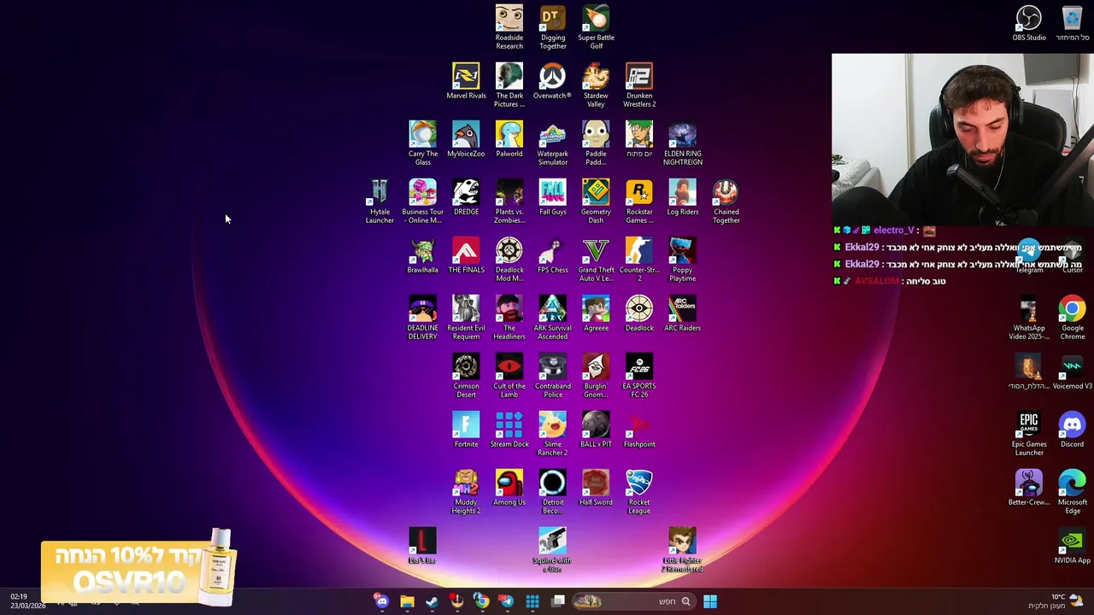Select the MyVoiceZoo desktop icon
The height and width of the screenshot is (615, 1094).
coord(466,140)
